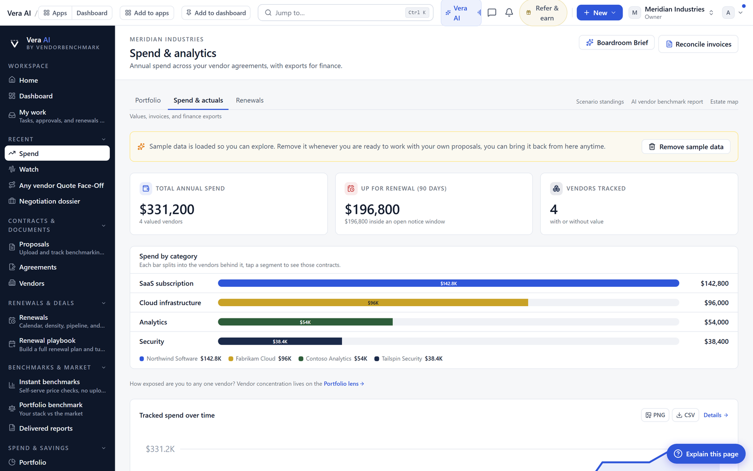Click the Delivered reports icon
Image resolution: width=753 pixels, height=471 pixels.
(12, 428)
